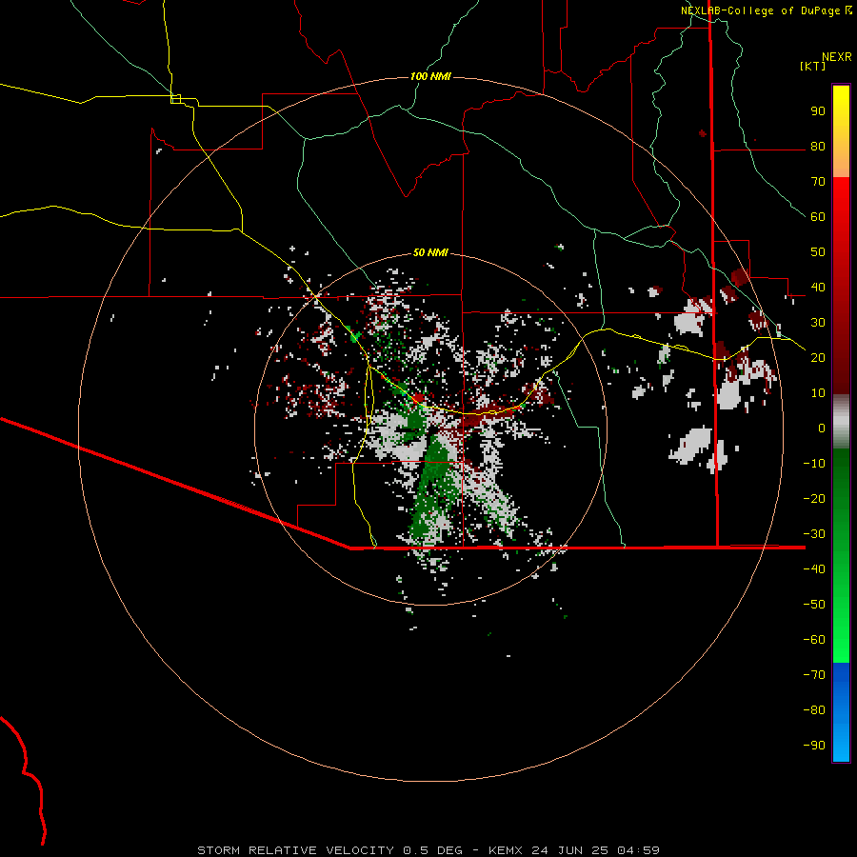Click the 90 value on the scale
The width and height of the screenshot is (857, 857).
tap(818, 111)
